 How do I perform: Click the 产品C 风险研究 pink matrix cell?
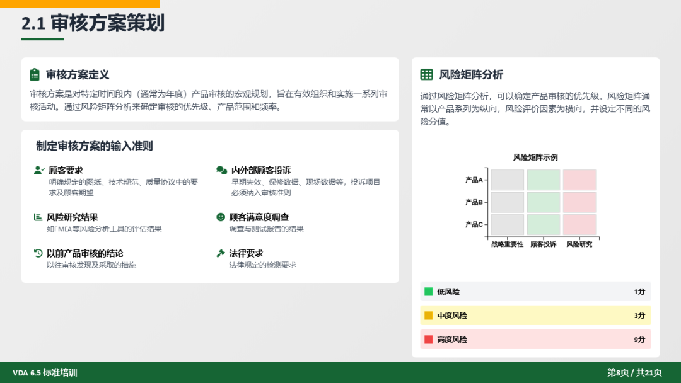click(x=579, y=224)
